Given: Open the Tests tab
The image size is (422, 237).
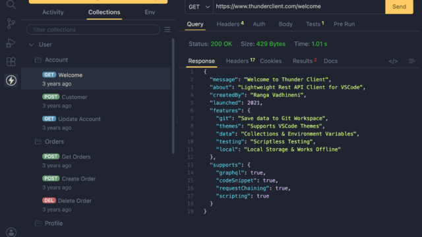Looking at the screenshot, I should tap(315, 24).
